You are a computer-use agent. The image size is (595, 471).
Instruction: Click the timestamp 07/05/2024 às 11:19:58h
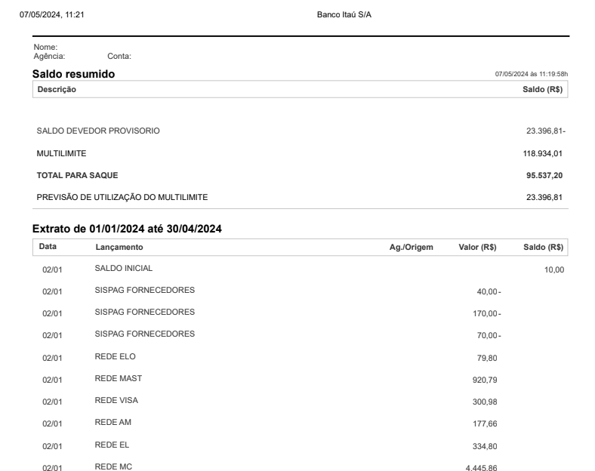click(x=532, y=74)
